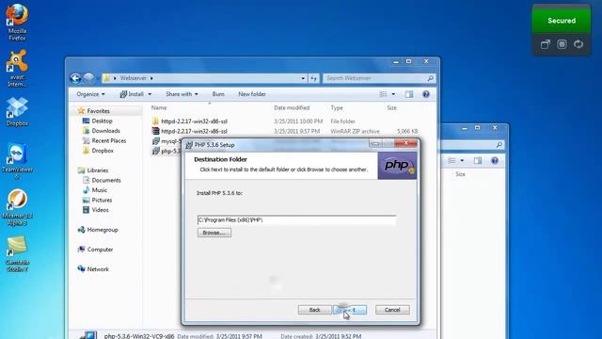602x339 pixels.
Task: Click Next button in PHP Setup
Action: click(350, 310)
